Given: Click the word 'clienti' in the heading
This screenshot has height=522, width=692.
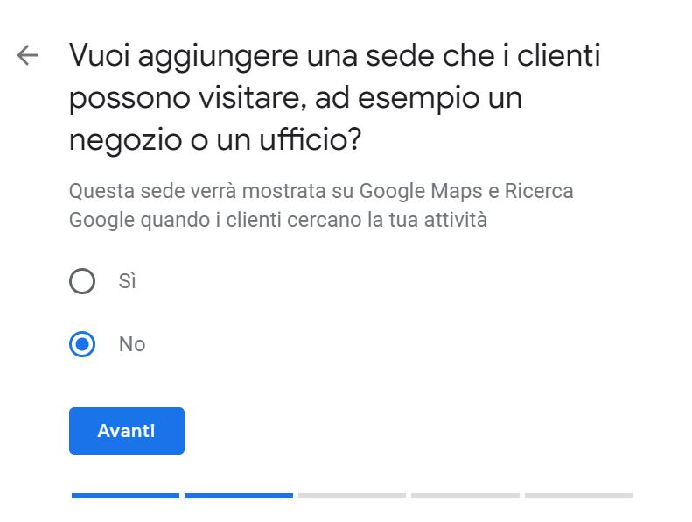Looking at the screenshot, I should pos(558,56).
